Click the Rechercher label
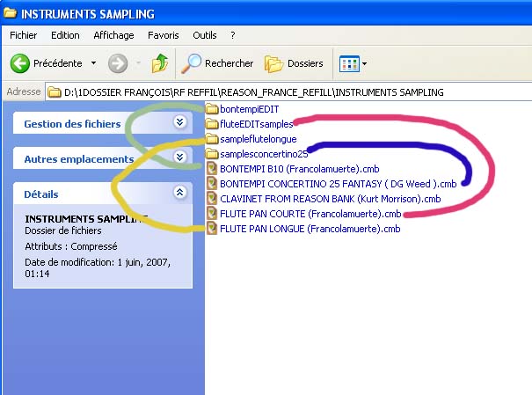 click(x=229, y=63)
